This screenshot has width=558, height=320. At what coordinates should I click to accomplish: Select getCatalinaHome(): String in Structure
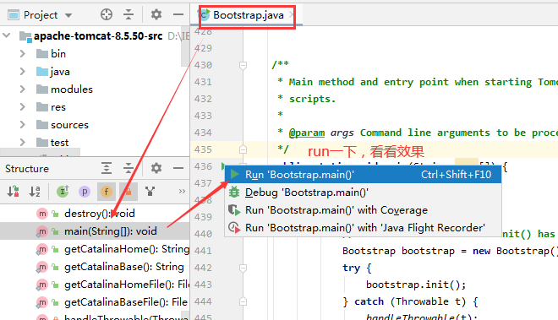(x=95, y=249)
